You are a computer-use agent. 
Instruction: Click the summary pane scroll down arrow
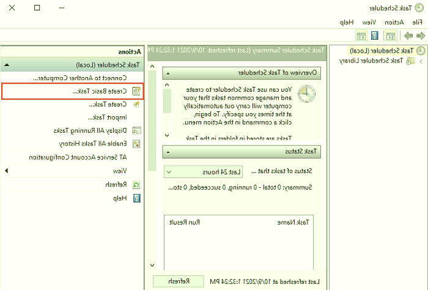pos(152,265)
